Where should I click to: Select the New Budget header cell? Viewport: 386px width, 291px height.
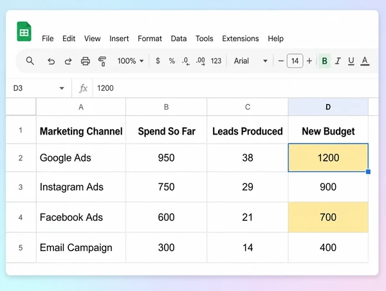(328, 131)
